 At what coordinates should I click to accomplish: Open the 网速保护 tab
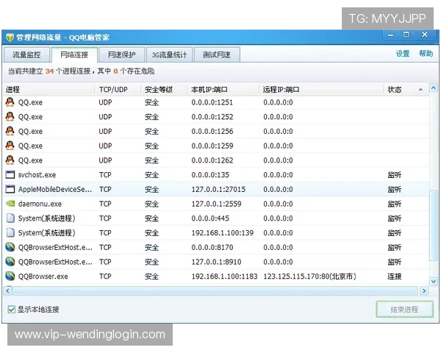click(x=122, y=54)
